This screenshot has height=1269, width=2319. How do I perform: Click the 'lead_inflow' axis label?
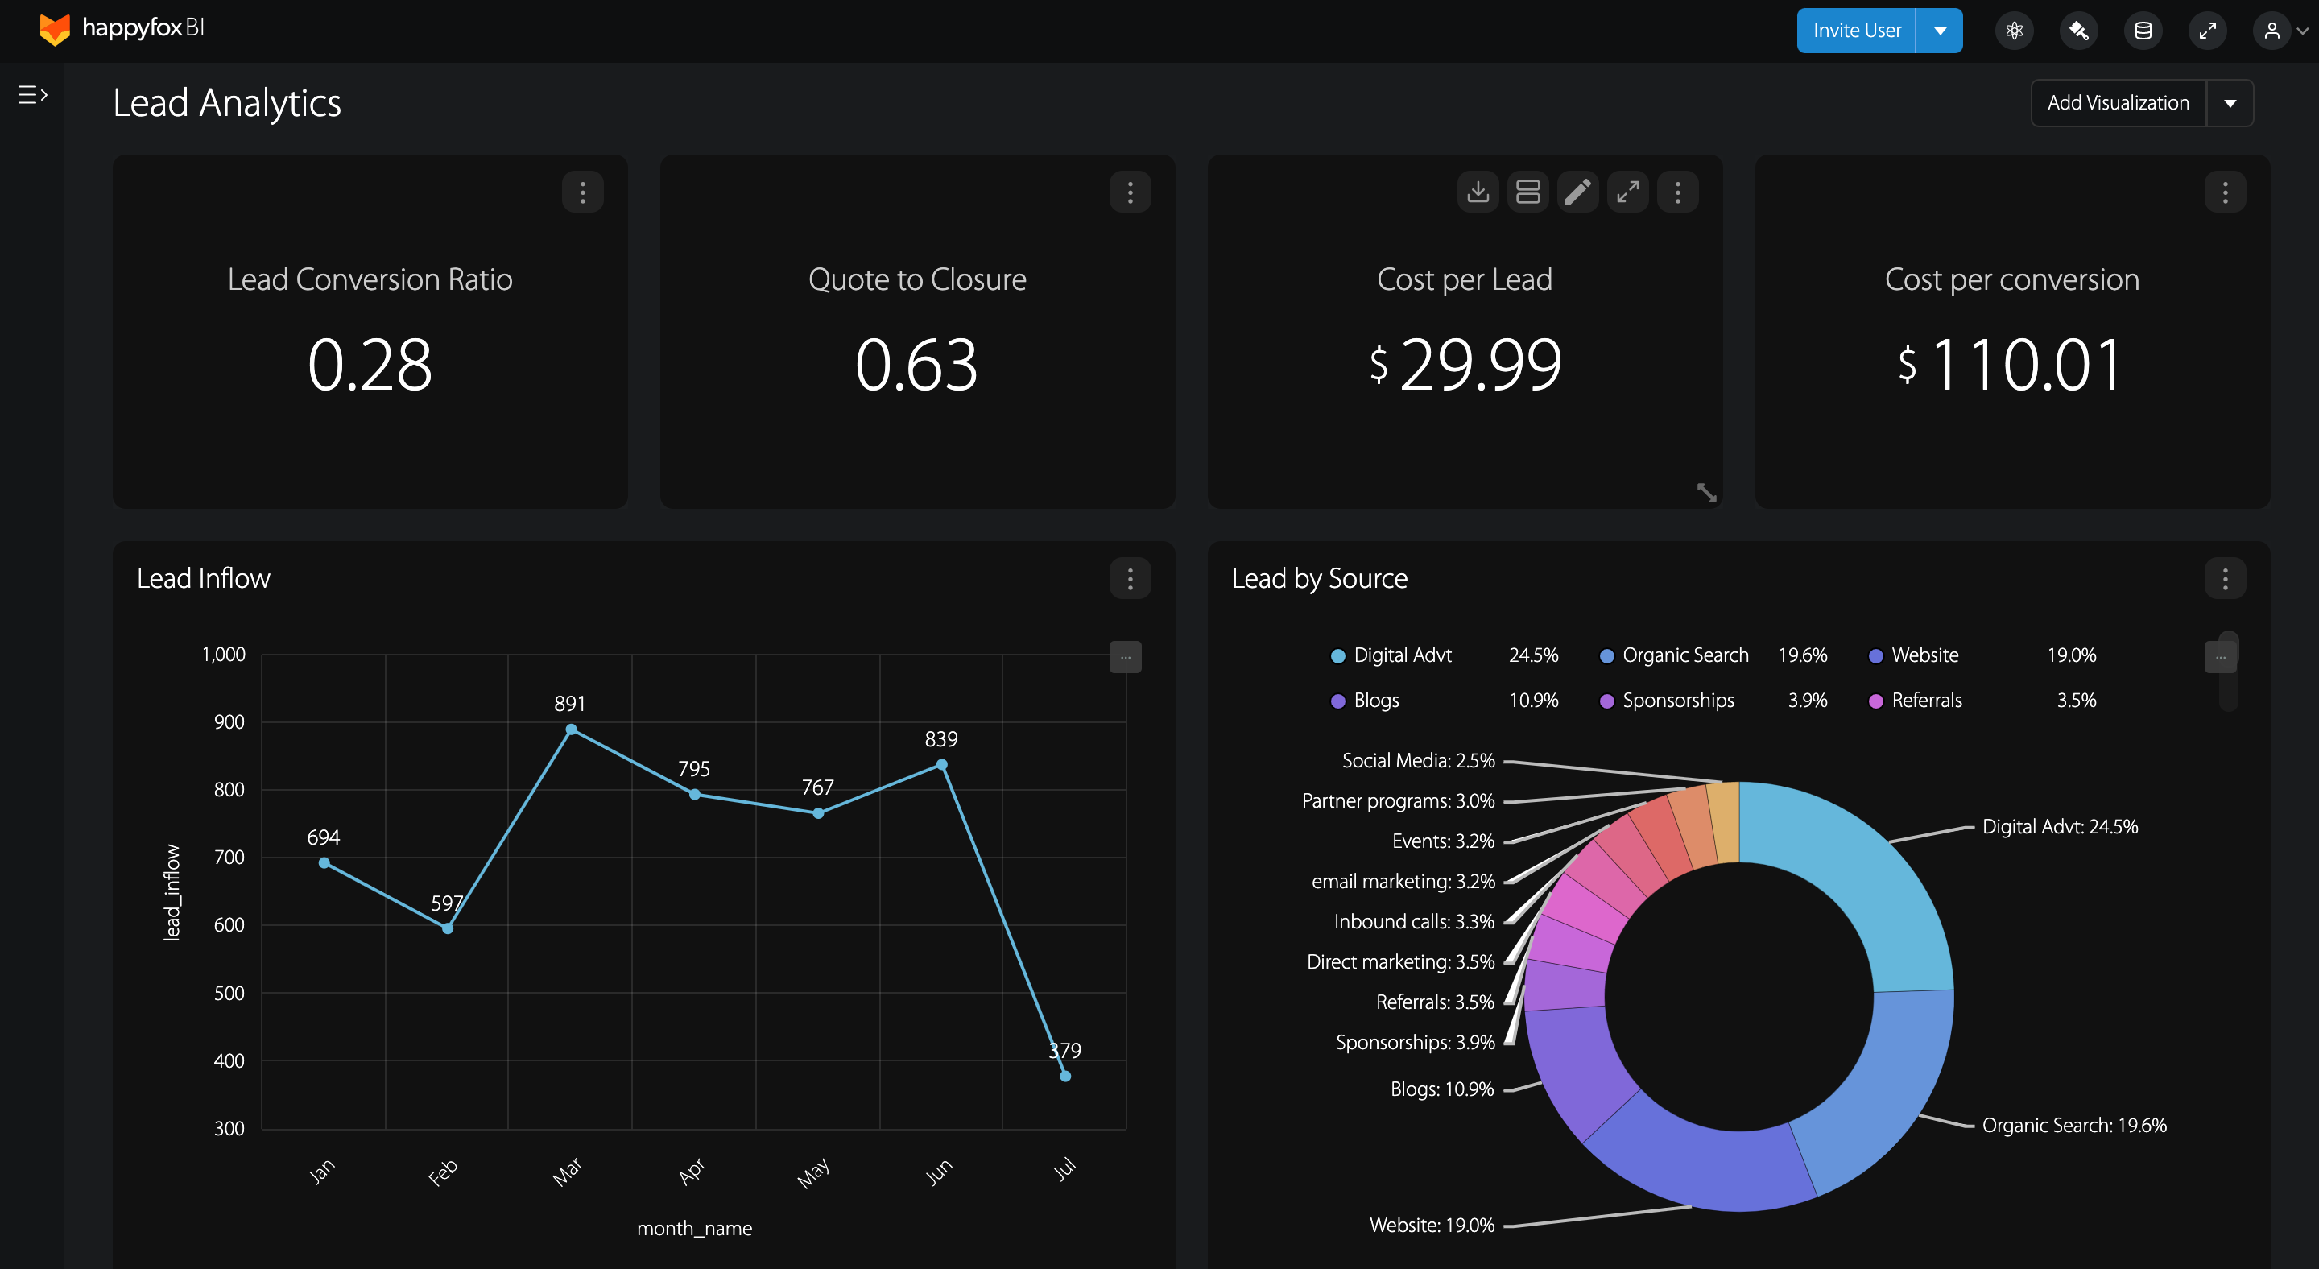point(172,892)
